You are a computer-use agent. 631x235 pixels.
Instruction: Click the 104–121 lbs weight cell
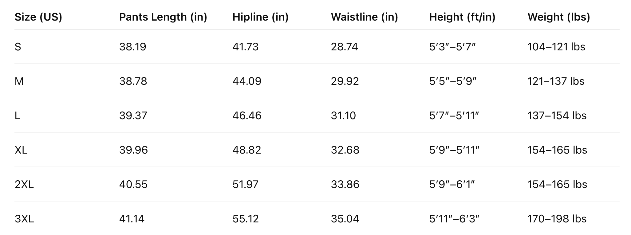[x=556, y=47]
